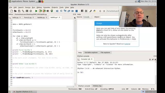Clear console with the eraser icon
165x93 pixels.
point(153,60)
